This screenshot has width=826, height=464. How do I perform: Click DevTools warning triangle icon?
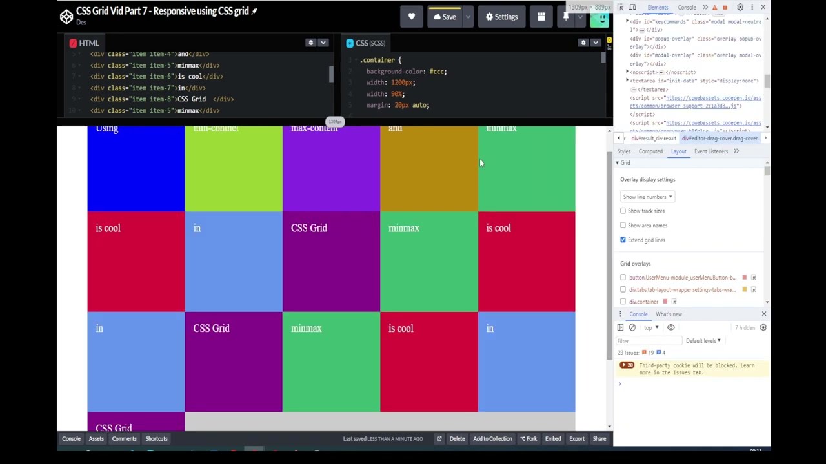click(714, 7)
